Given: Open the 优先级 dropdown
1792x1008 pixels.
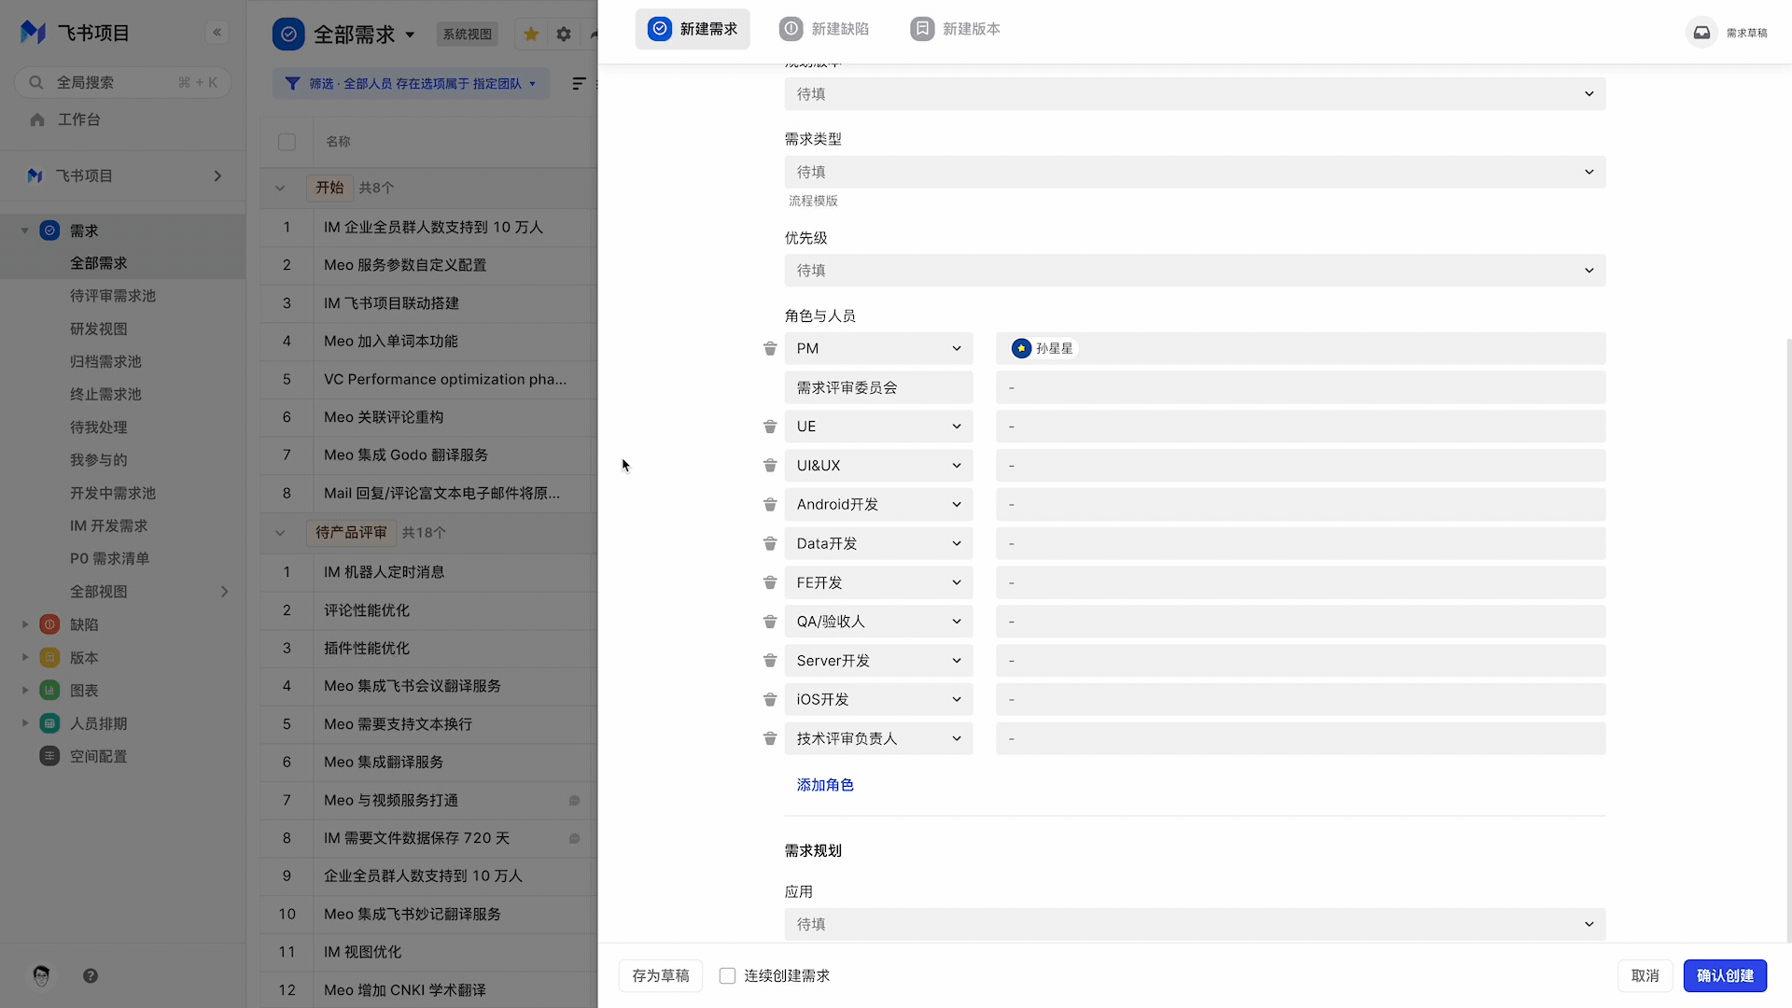Looking at the screenshot, I should (x=1195, y=271).
